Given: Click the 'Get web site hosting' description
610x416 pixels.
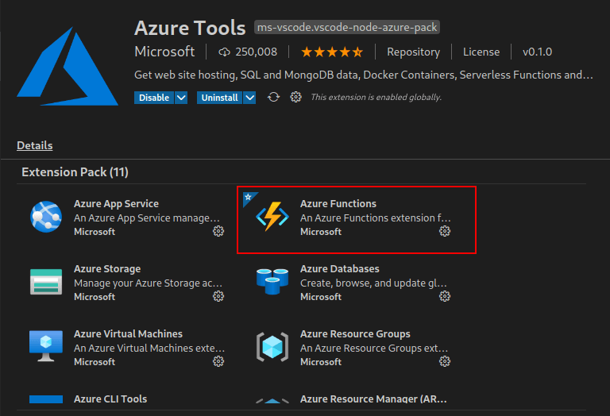Looking at the screenshot, I should [x=364, y=75].
